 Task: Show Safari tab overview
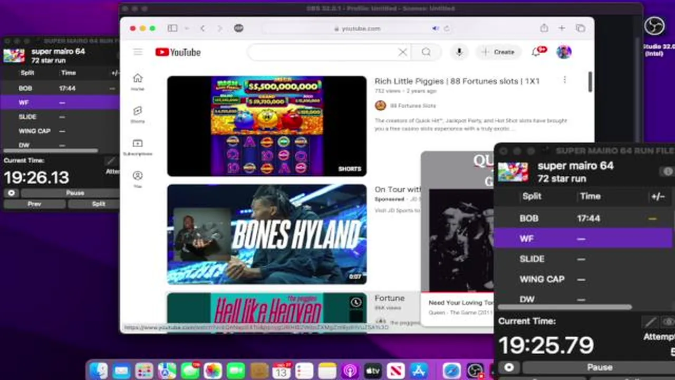580,28
